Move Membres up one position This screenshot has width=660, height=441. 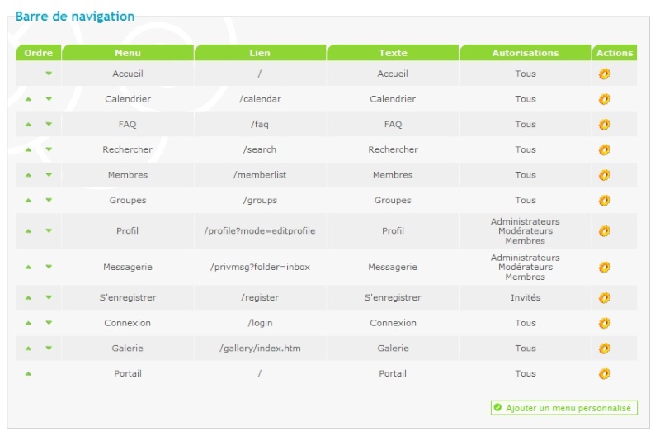coord(28,175)
